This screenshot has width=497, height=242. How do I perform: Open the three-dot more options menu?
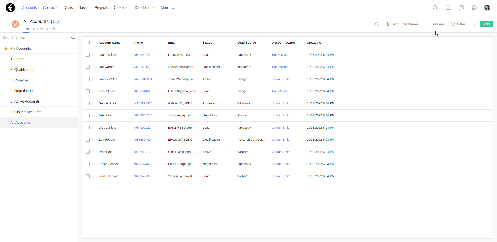click(x=474, y=24)
